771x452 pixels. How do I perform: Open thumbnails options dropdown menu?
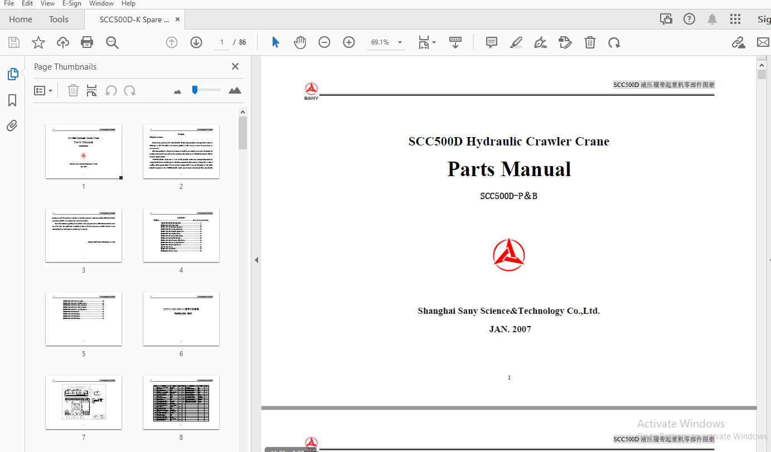(43, 90)
